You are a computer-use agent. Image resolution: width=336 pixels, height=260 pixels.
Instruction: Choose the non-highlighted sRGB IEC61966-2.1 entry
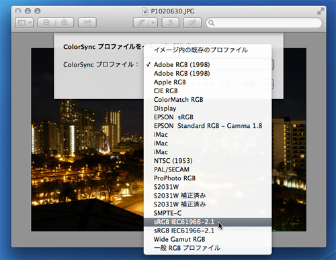tap(208, 231)
